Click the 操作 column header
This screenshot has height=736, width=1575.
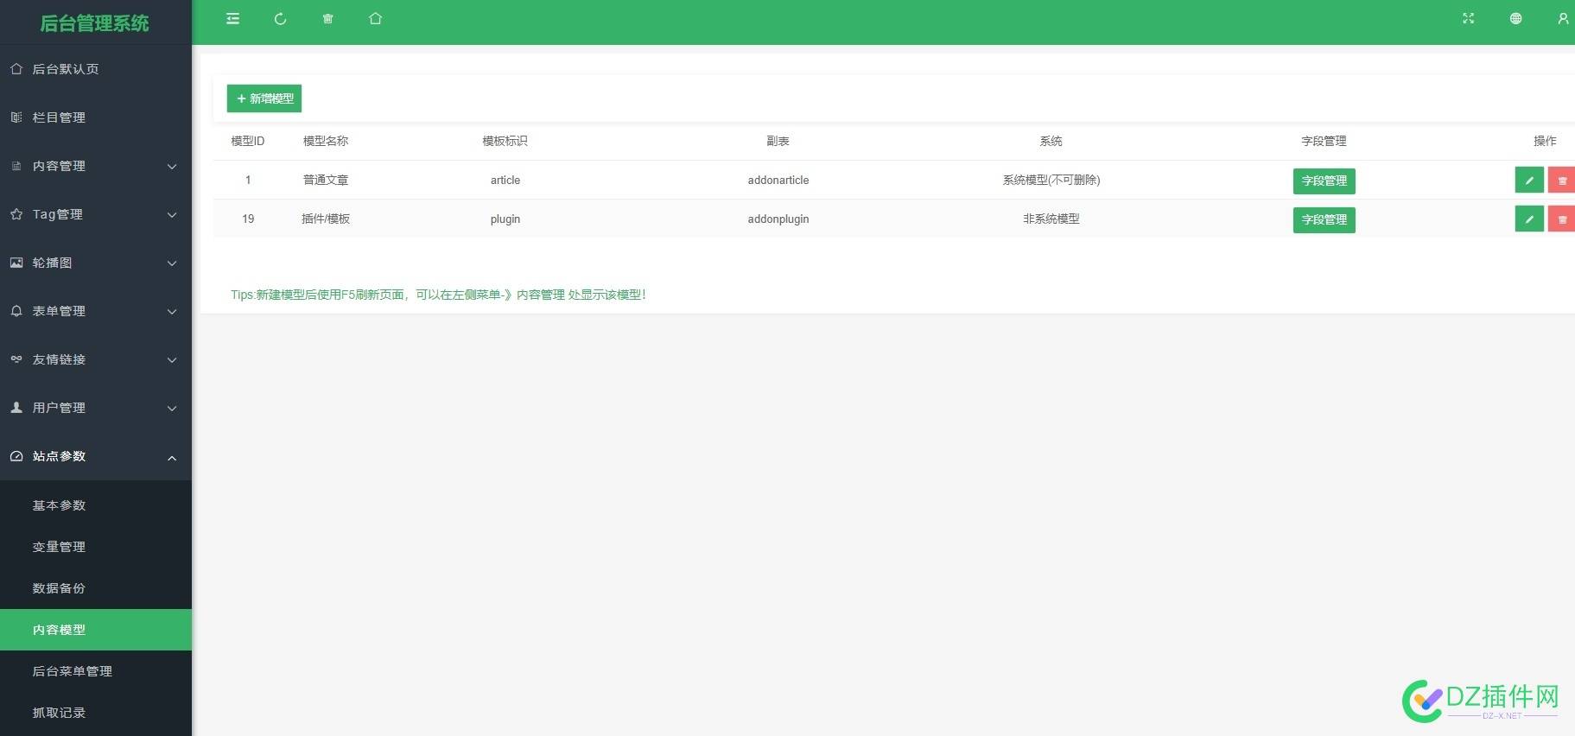(x=1545, y=141)
